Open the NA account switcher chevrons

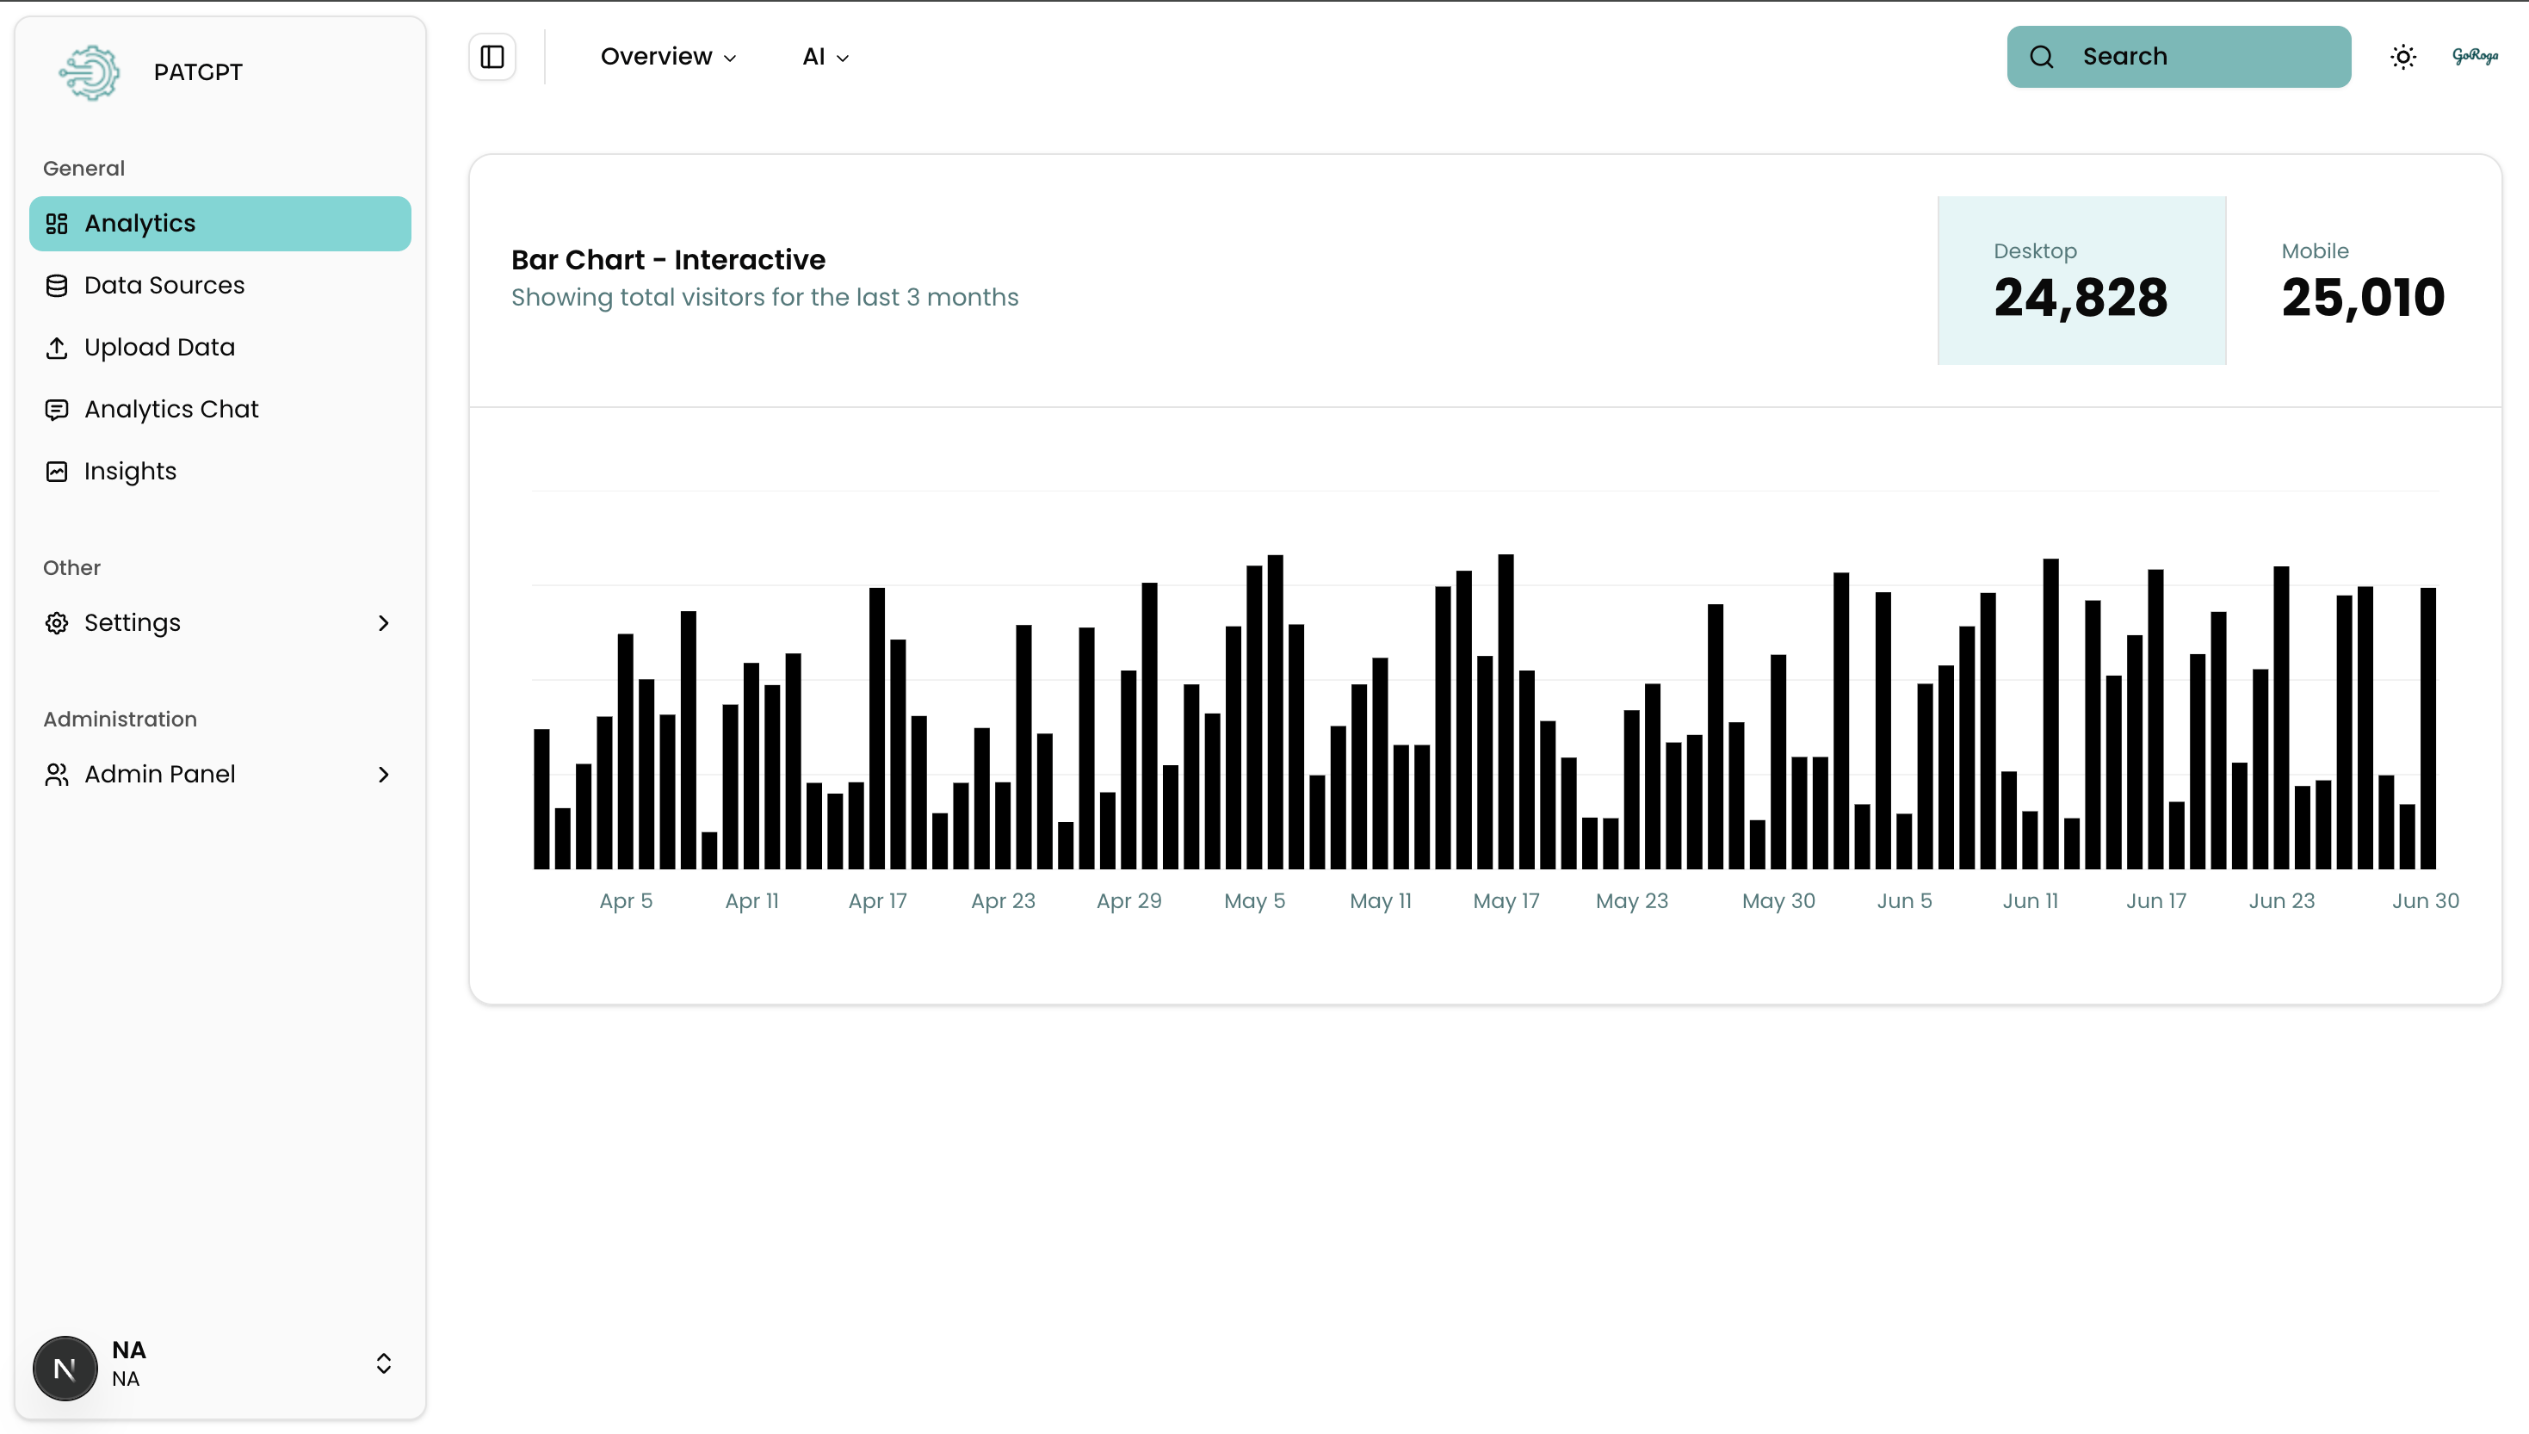pos(384,1363)
